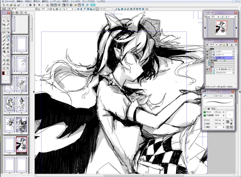Image resolution: width=241 pixels, height=177 pixels.
Task: Toggle the 抜き checkbox
Action: click(x=205, y=124)
